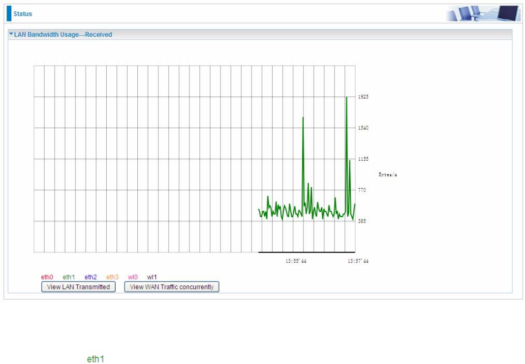The height and width of the screenshot is (364, 525).
Task: Select the eth3 legend entry
Action: tap(113, 277)
